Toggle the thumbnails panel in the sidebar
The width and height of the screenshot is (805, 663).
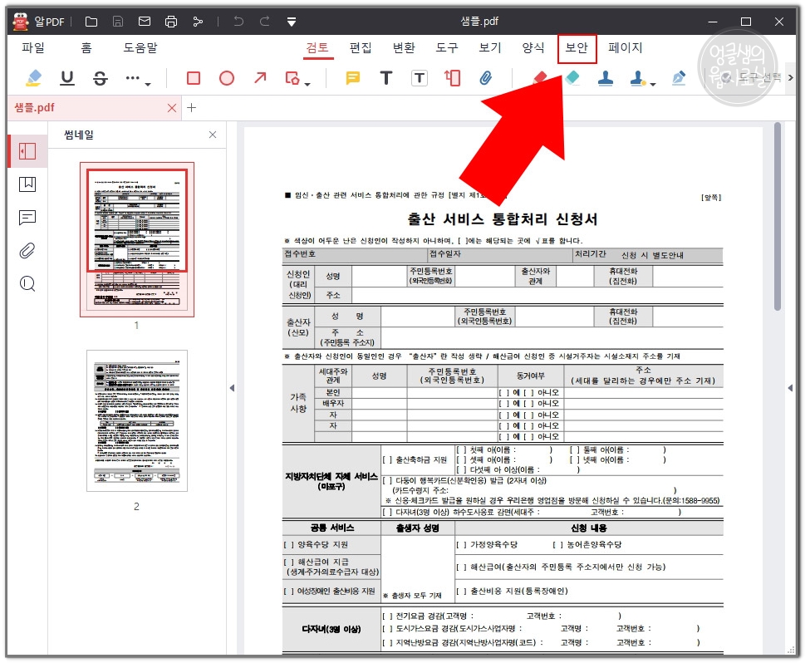pyautogui.click(x=27, y=151)
